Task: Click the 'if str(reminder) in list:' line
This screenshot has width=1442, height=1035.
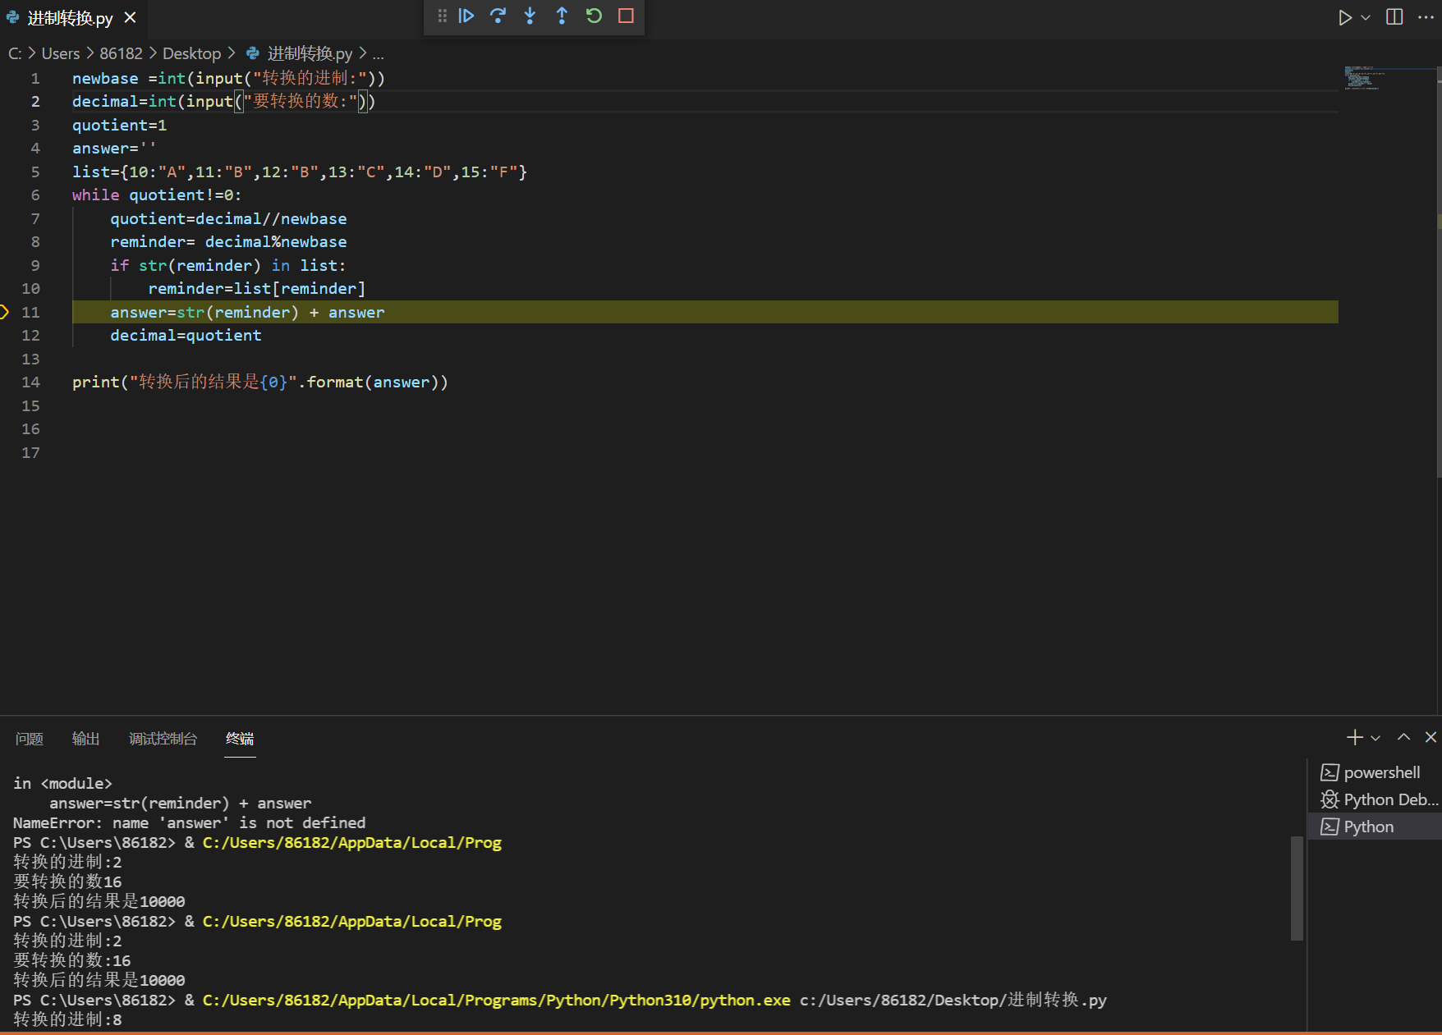Action: click(x=228, y=266)
